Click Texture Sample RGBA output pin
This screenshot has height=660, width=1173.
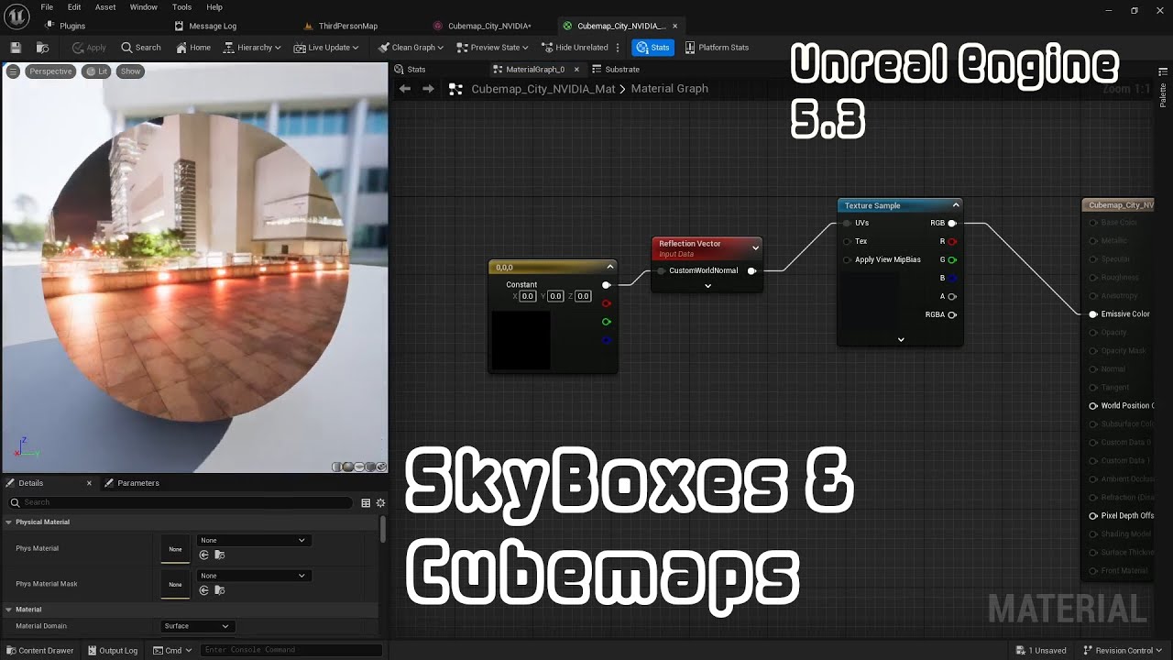click(952, 314)
